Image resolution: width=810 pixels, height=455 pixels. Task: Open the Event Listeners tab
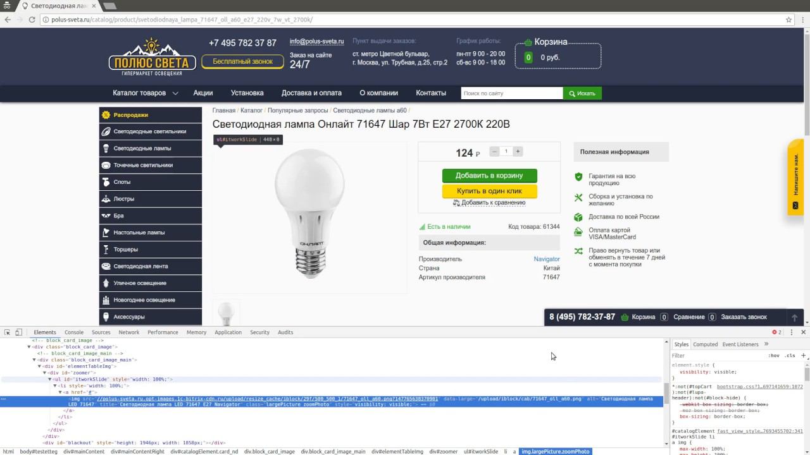click(740, 344)
